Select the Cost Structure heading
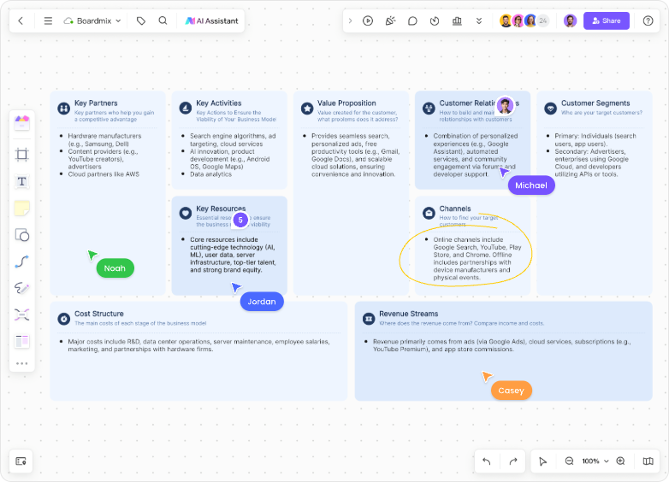The image size is (669, 482). [x=99, y=314]
